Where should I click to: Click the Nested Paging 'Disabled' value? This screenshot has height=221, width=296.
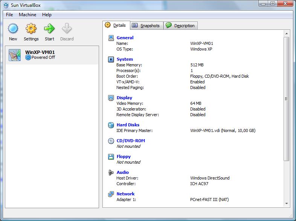(x=198, y=87)
